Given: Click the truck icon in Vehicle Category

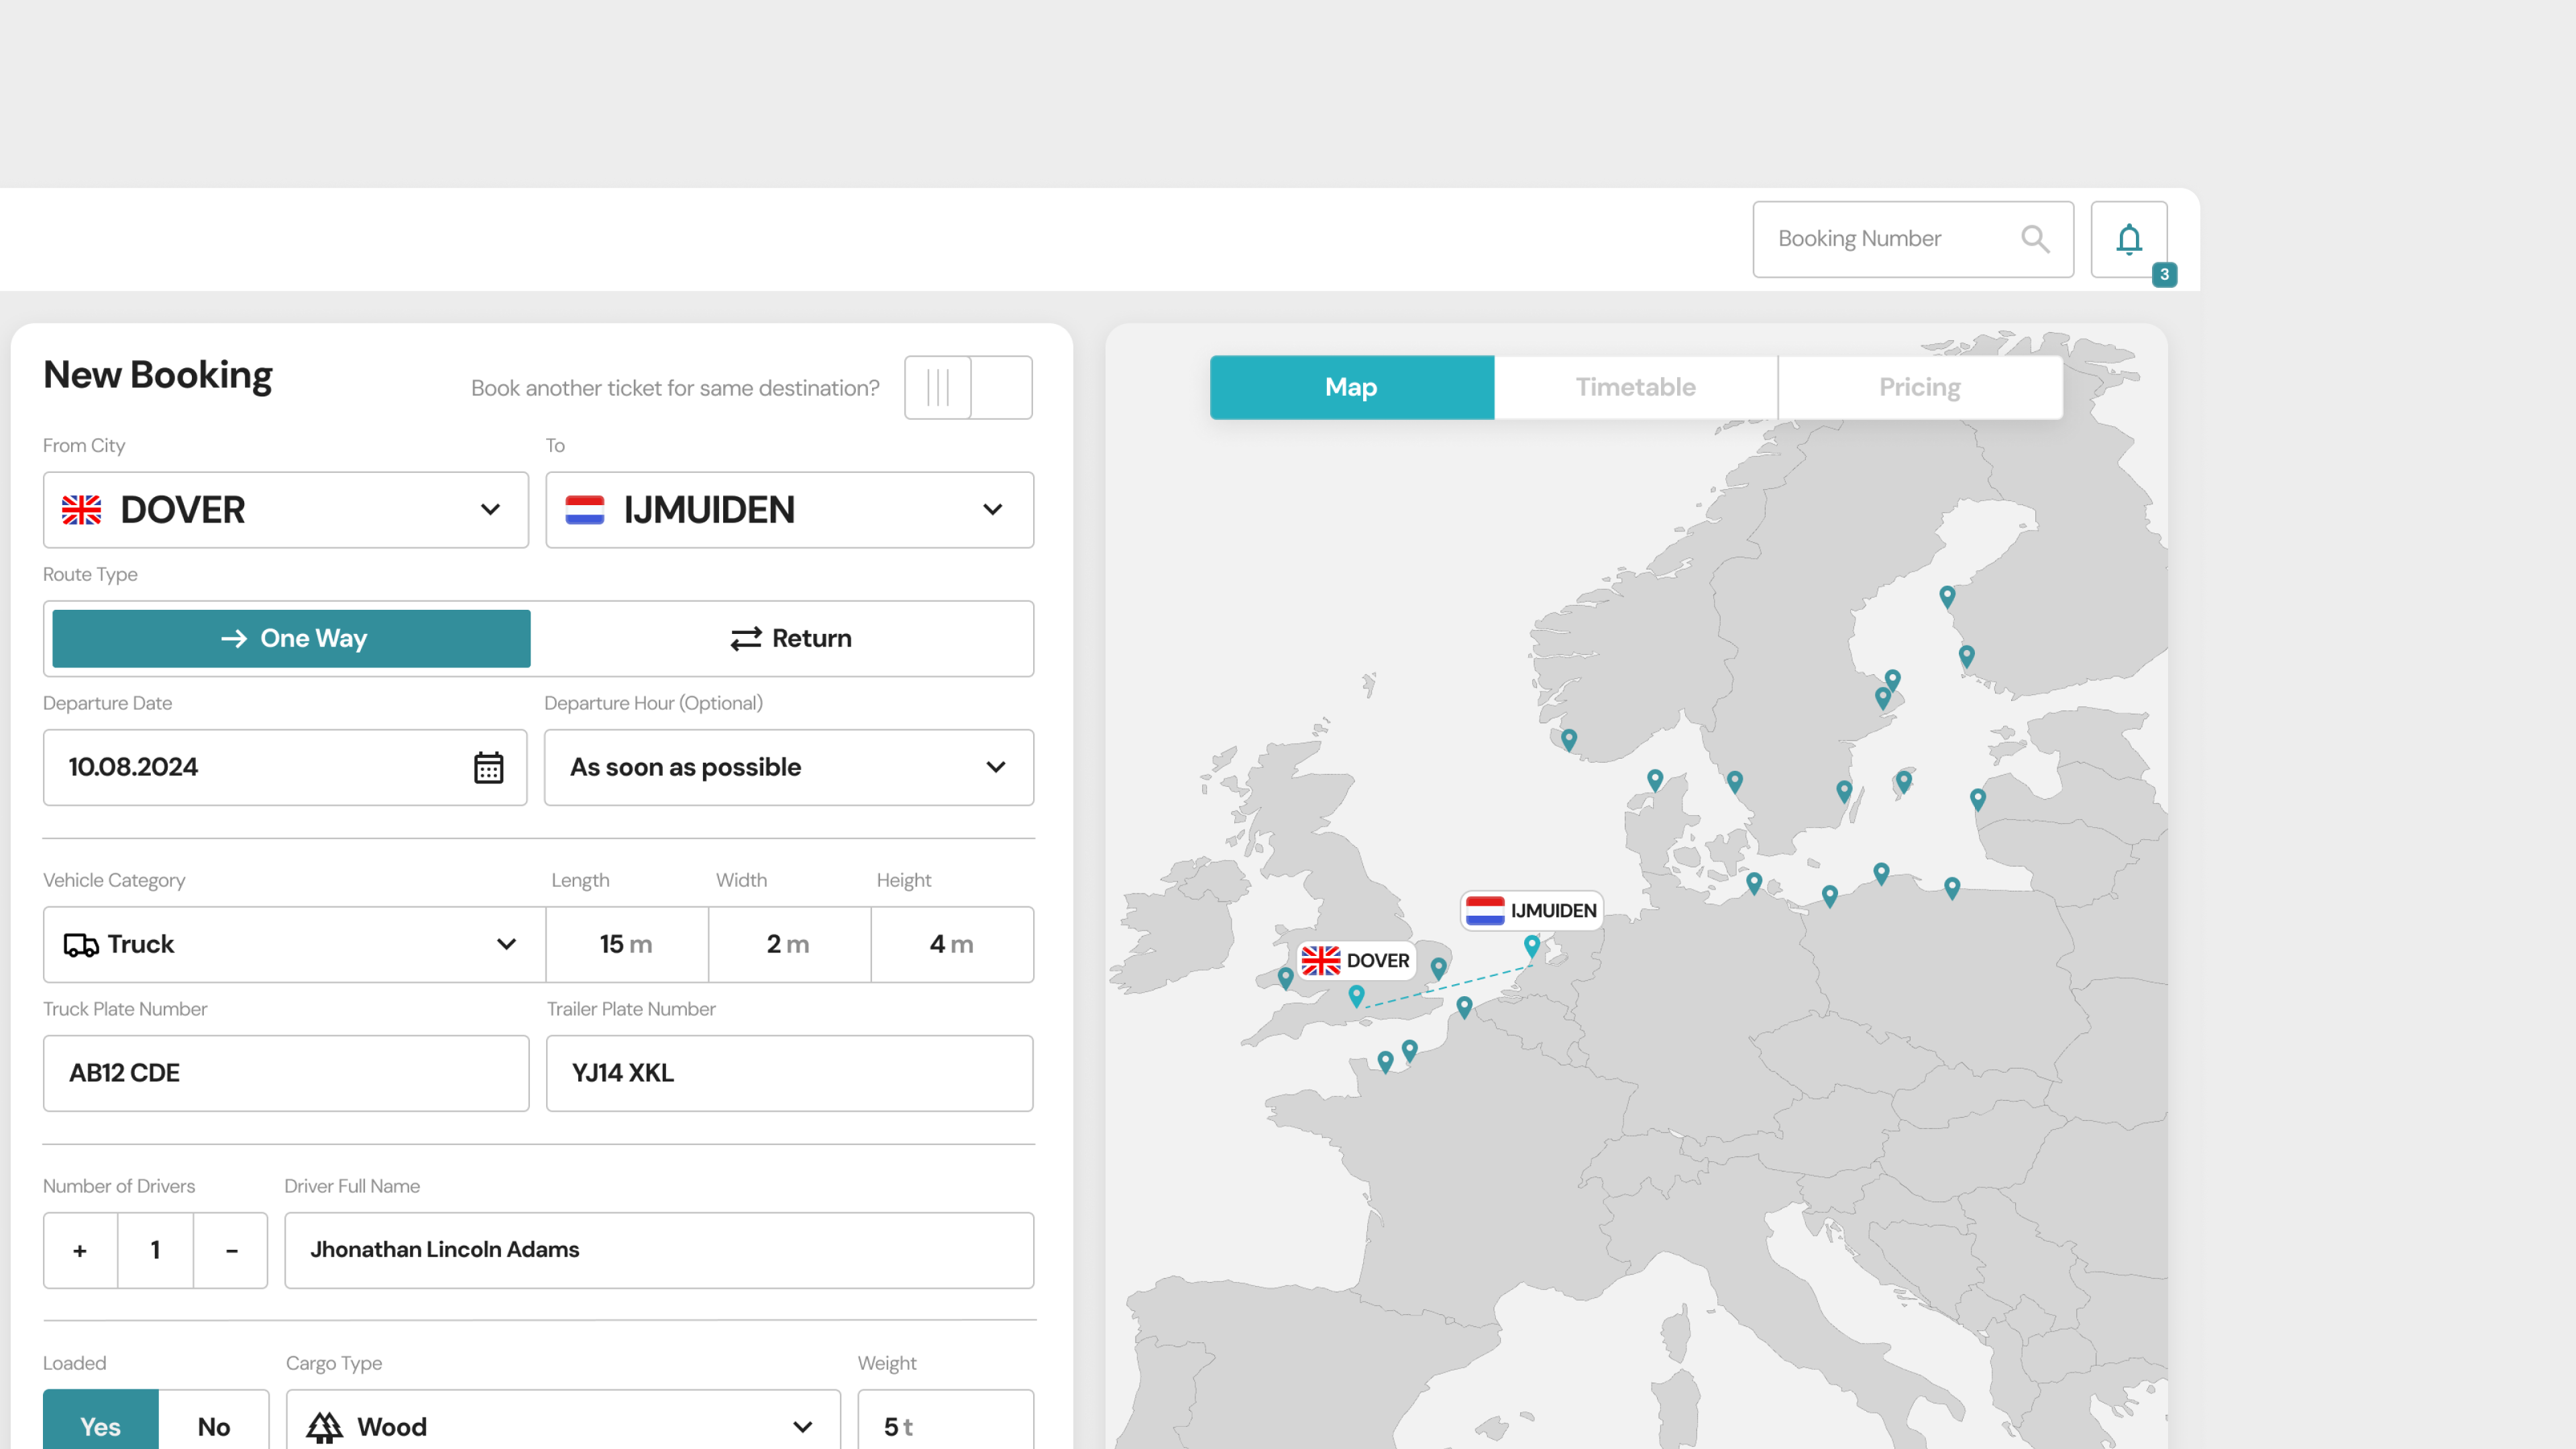Looking at the screenshot, I should 80,944.
